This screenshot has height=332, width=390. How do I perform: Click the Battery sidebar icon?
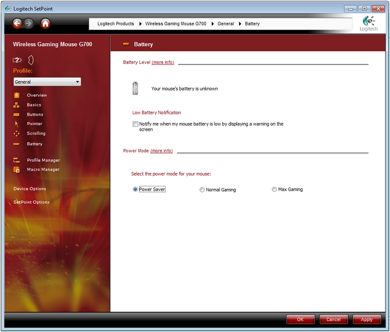pos(16,144)
